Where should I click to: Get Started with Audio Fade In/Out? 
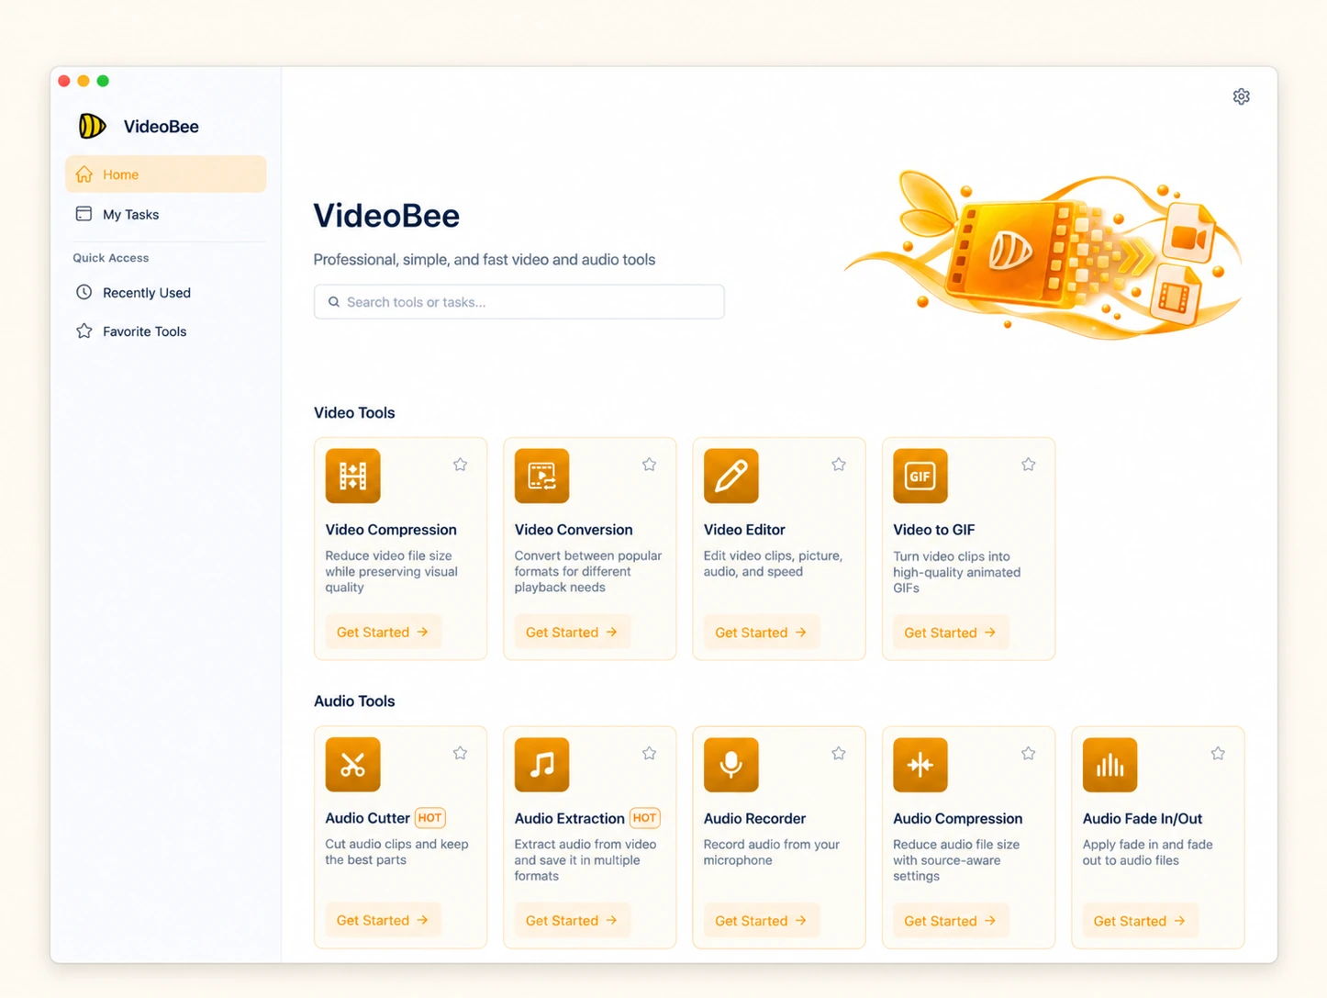point(1140,920)
